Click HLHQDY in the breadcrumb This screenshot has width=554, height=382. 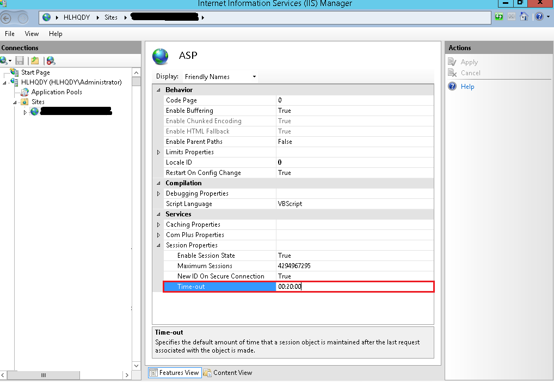(77, 17)
